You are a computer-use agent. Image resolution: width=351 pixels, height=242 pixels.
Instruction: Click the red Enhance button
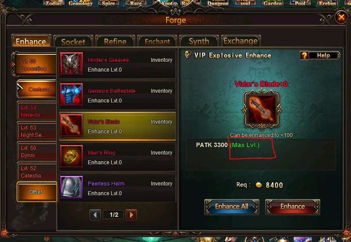pos(293,207)
